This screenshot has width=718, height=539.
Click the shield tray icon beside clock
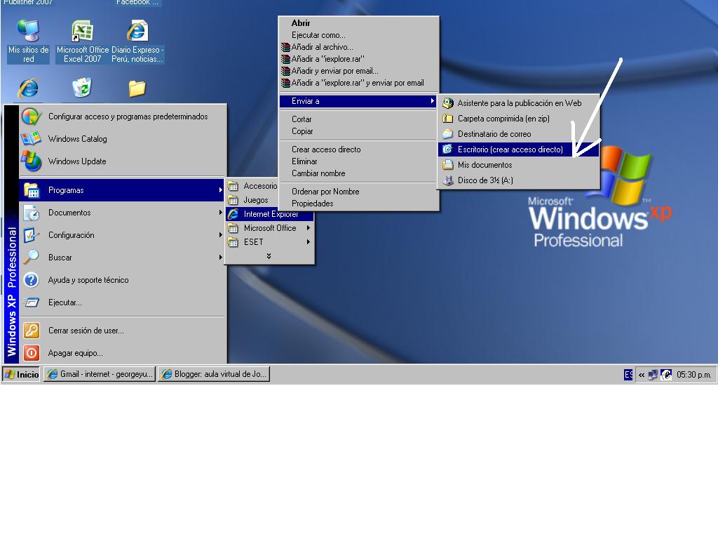point(666,375)
